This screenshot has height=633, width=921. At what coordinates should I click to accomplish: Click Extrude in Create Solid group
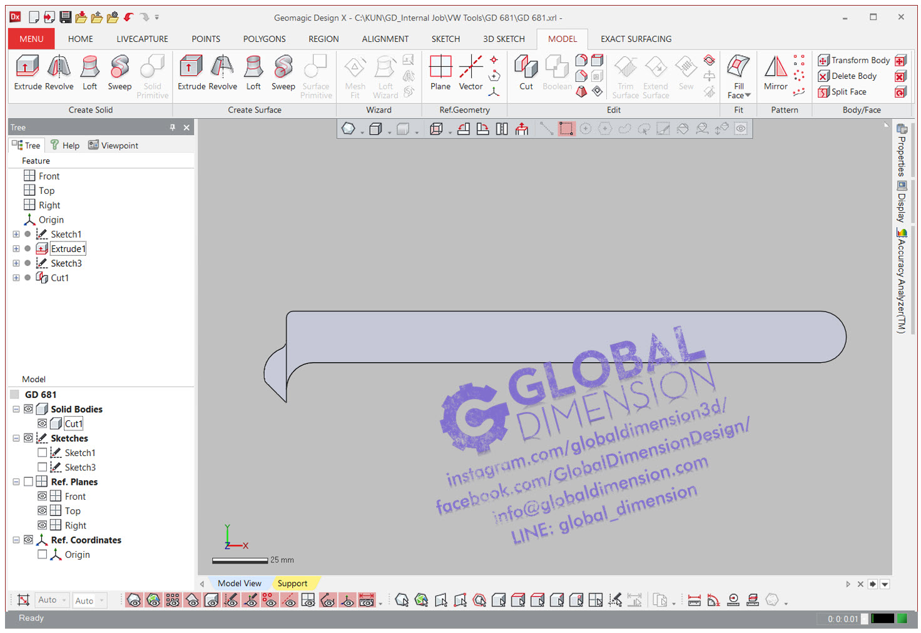pos(28,73)
